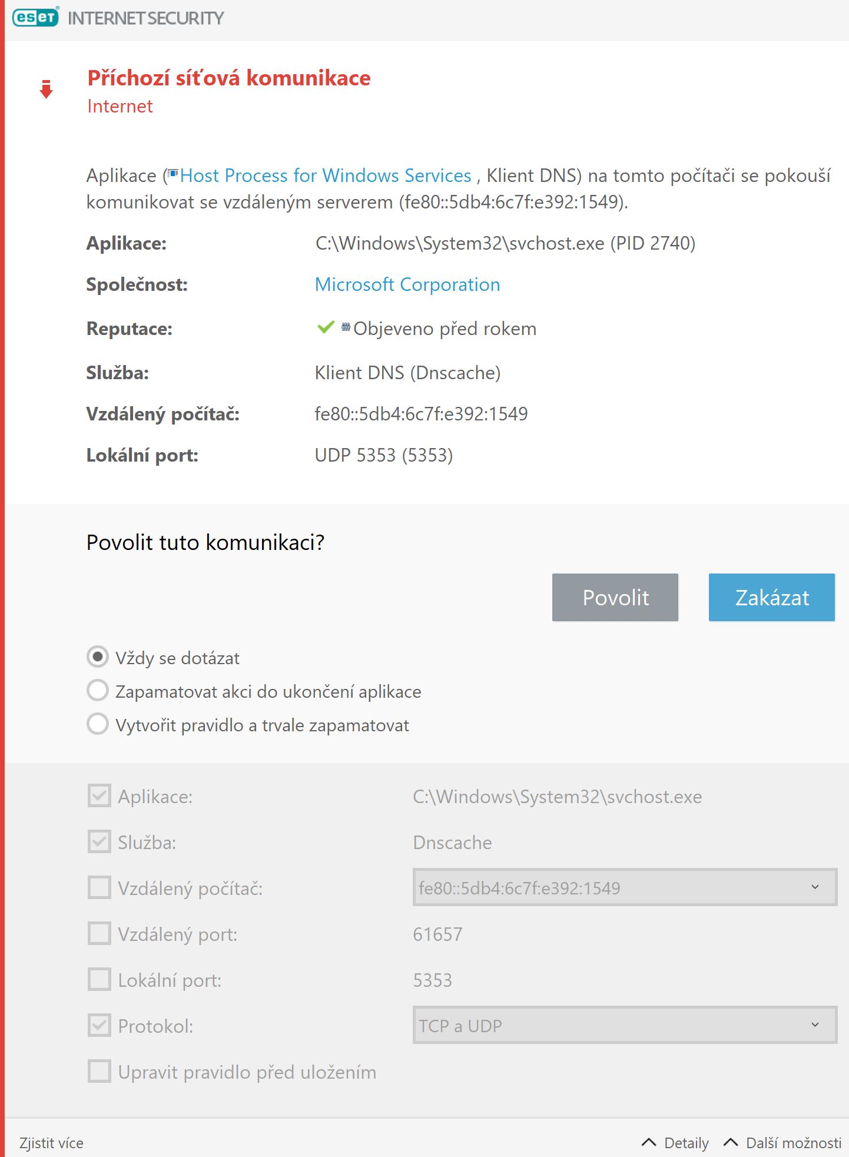
Task: Open the remote computer address dropdown
Action: pos(624,887)
